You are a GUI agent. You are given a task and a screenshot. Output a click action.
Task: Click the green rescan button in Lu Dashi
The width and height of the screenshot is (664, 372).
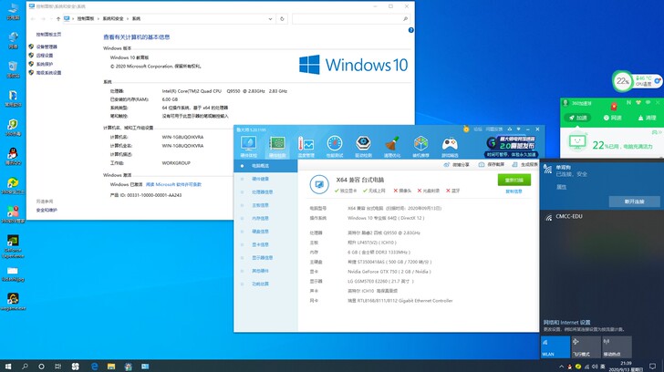[x=514, y=180]
